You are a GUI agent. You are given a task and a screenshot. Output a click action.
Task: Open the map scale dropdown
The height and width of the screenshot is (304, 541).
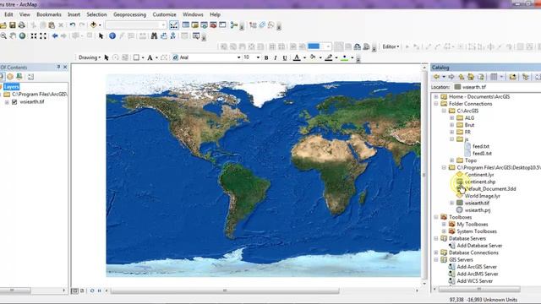tap(163, 25)
